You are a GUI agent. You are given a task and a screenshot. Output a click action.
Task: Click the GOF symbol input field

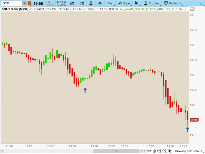11,3
